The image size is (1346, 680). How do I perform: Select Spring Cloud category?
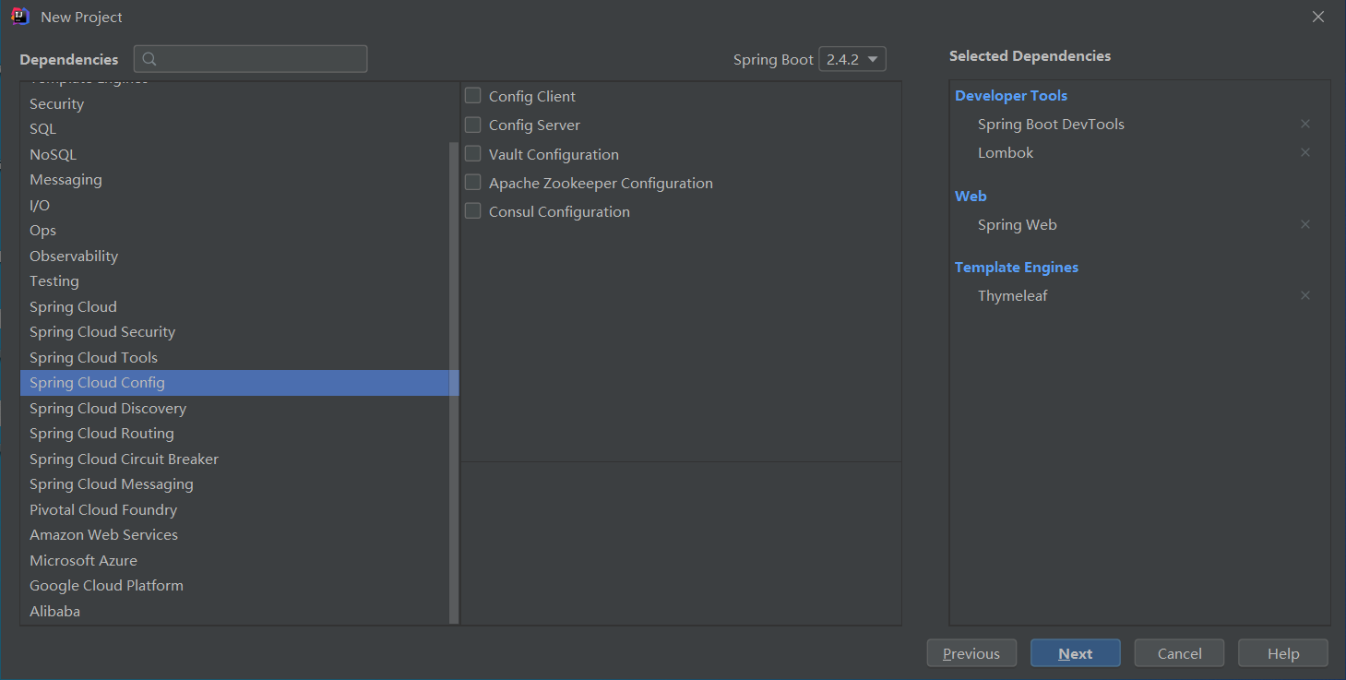pos(234,307)
